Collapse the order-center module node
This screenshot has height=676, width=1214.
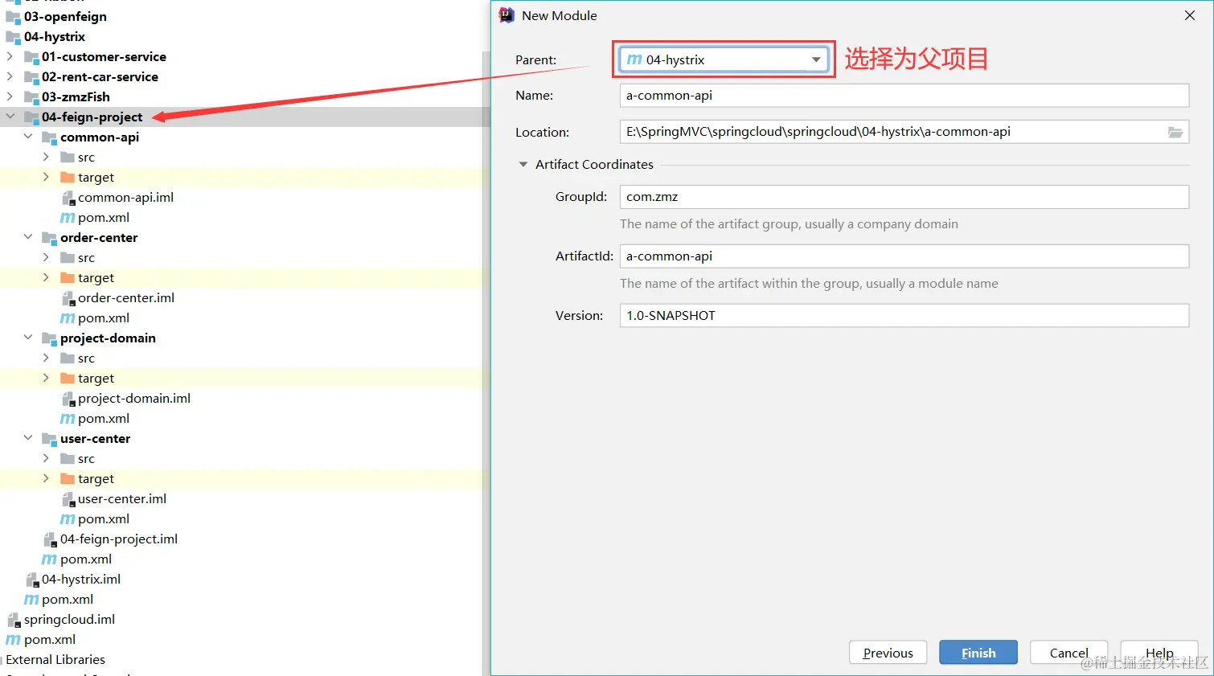point(28,237)
